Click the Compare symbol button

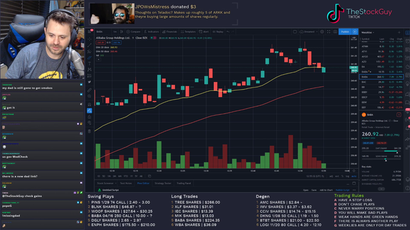click(133, 31)
